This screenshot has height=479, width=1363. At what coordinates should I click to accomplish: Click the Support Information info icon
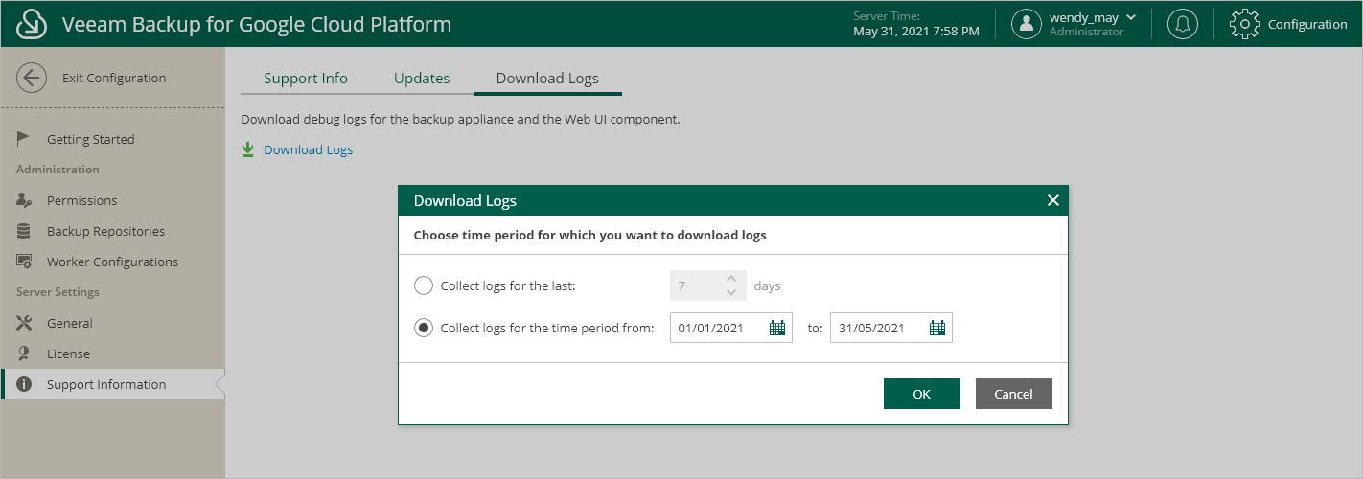tap(25, 384)
